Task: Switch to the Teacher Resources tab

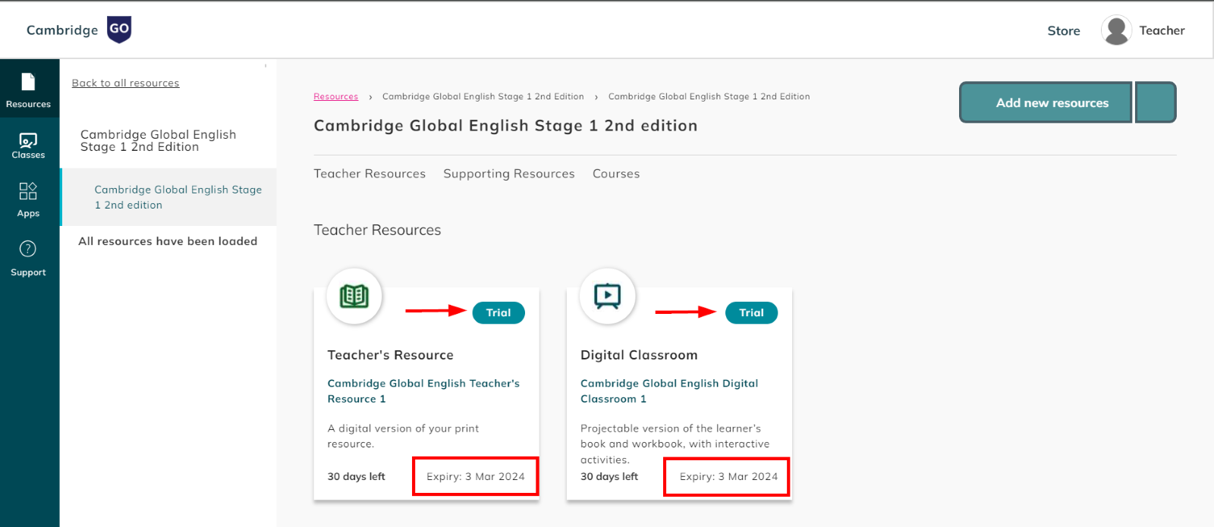Action: click(370, 174)
